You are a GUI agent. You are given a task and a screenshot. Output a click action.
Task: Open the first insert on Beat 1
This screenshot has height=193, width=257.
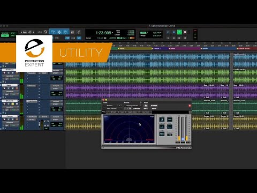(x=32, y=86)
